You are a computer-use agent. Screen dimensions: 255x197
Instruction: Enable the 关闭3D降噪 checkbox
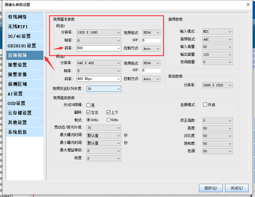pos(88,105)
